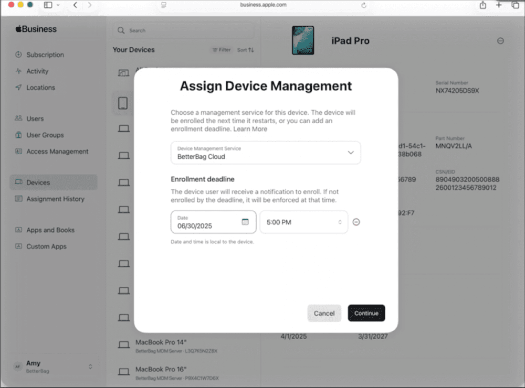The width and height of the screenshot is (525, 388).
Task: Open a new Safari tab
Action: pos(499,5)
